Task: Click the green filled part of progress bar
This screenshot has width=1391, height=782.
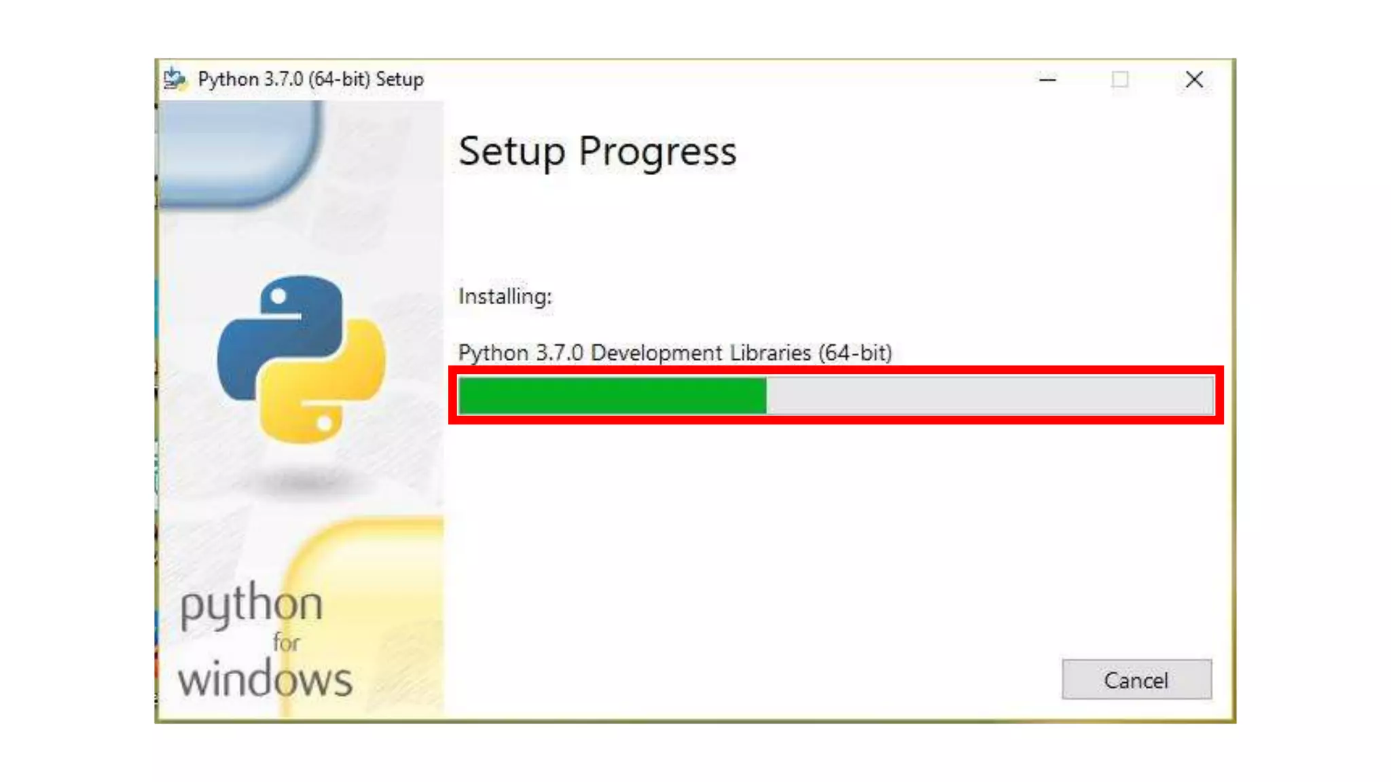Action: pos(613,395)
